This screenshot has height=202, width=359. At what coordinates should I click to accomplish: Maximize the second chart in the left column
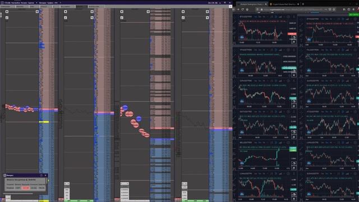(294, 71)
